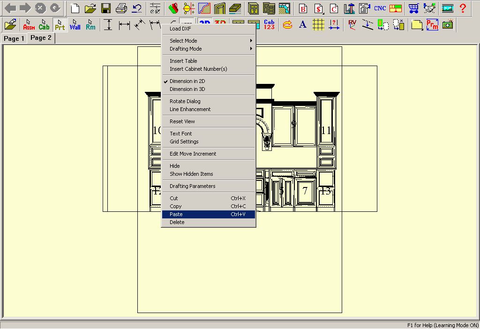Choose Line Enhancement menu item
The height and width of the screenshot is (329, 480).
click(209, 109)
